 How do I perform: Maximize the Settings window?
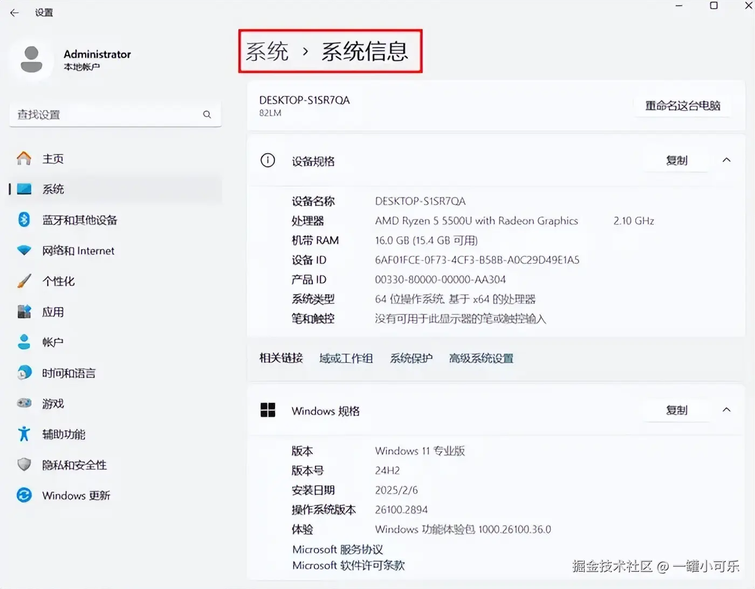(x=713, y=5)
